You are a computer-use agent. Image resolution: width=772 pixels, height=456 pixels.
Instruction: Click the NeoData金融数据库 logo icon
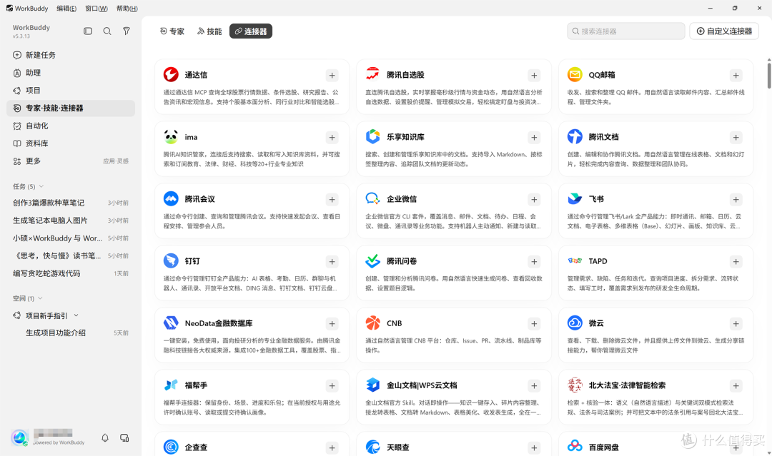coord(171,323)
